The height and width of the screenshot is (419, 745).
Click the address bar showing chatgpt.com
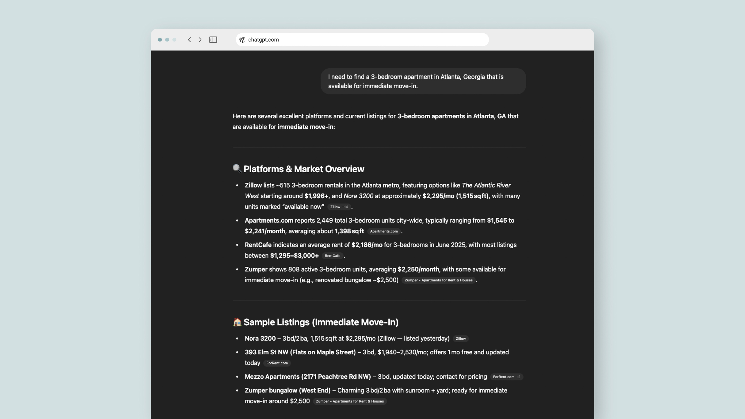(x=328, y=39)
